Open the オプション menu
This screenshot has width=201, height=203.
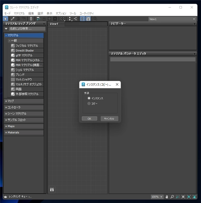pyautogui.click(x=61, y=14)
